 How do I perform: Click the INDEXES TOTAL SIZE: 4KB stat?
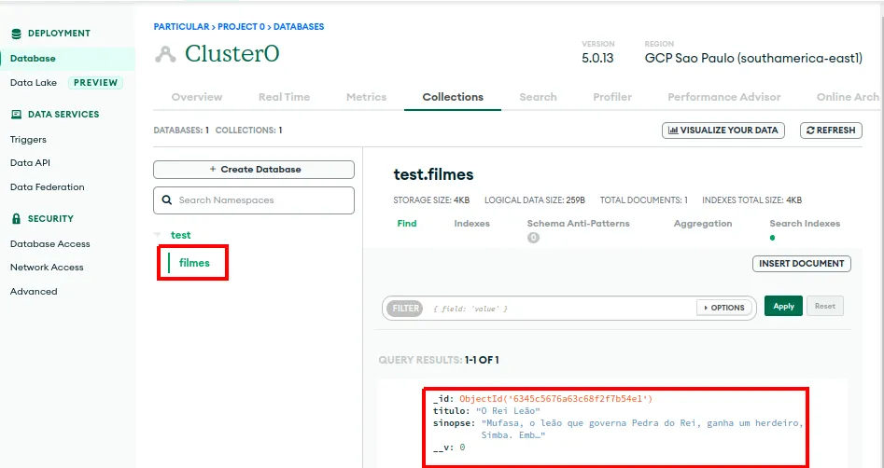click(x=751, y=200)
